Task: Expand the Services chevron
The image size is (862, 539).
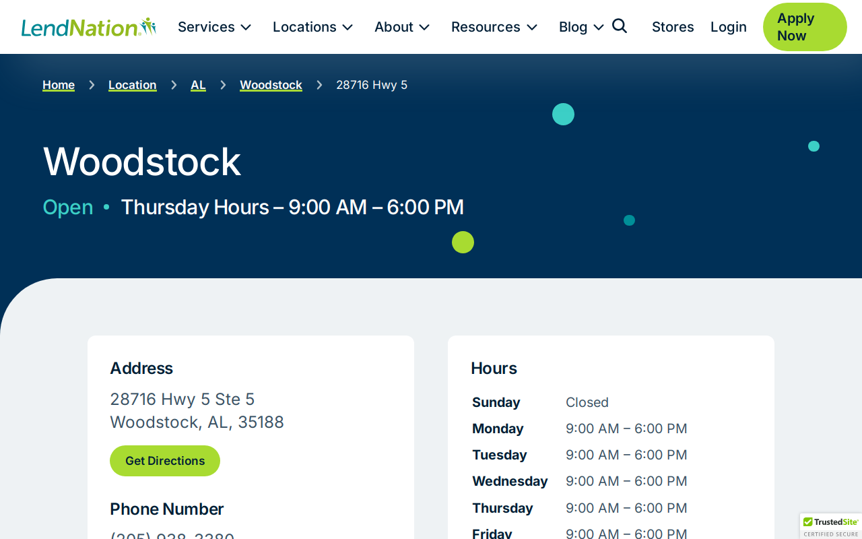Action: pyautogui.click(x=246, y=28)
